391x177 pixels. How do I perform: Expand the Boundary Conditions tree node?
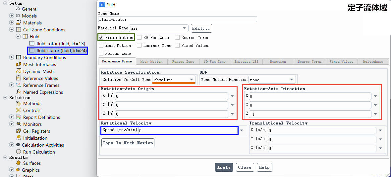12,57
